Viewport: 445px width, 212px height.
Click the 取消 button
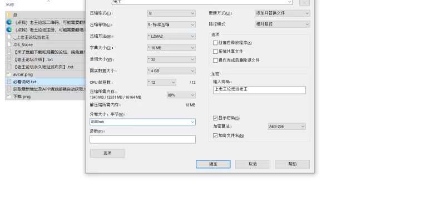coord(253,164)
